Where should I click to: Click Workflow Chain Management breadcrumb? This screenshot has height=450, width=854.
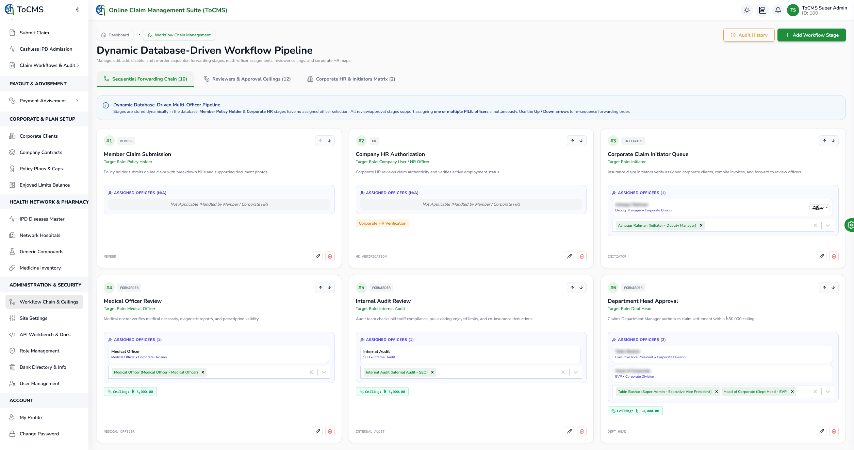179,35
